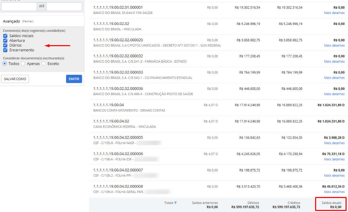The width and height of the screenshot is (348, 212).
Task: Open Mais detalhes for account ending 02.01.000001
Action: [334, 13]
